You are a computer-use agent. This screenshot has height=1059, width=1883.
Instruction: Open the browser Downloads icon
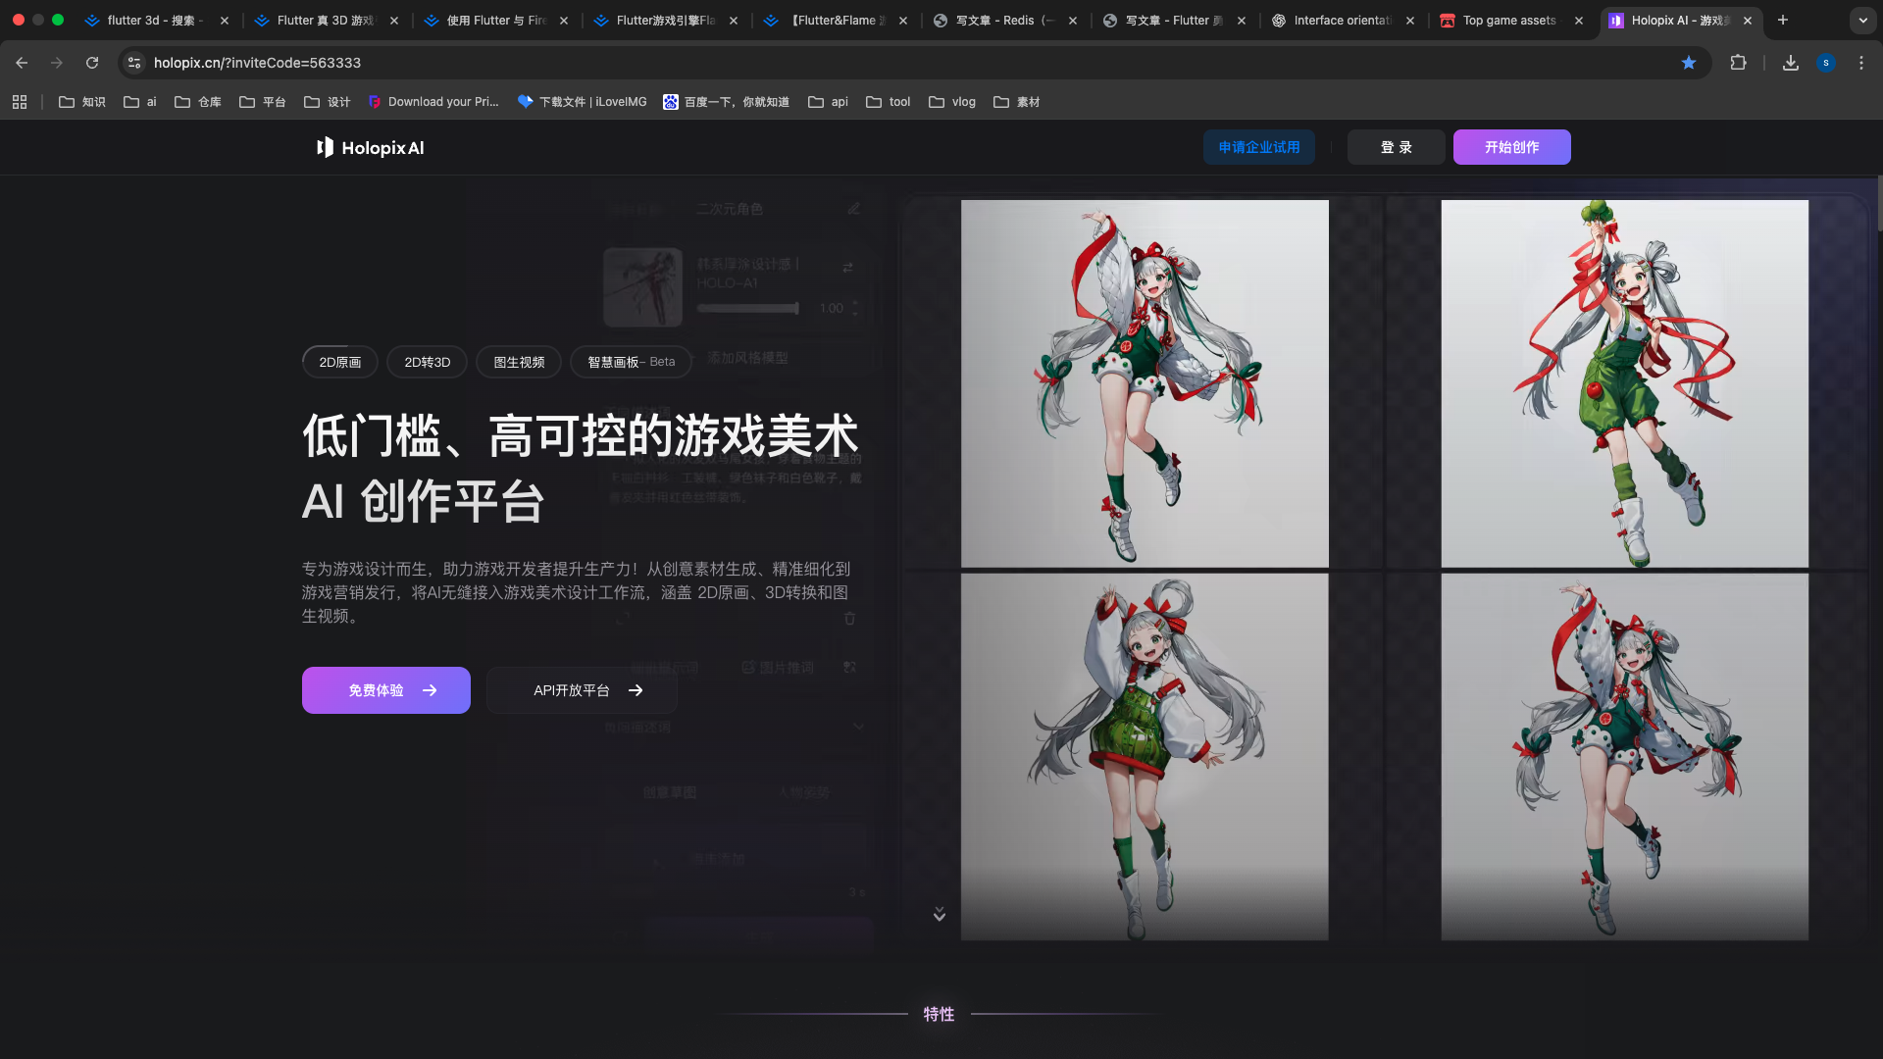pyautogui.click(x=1790, y=62)
